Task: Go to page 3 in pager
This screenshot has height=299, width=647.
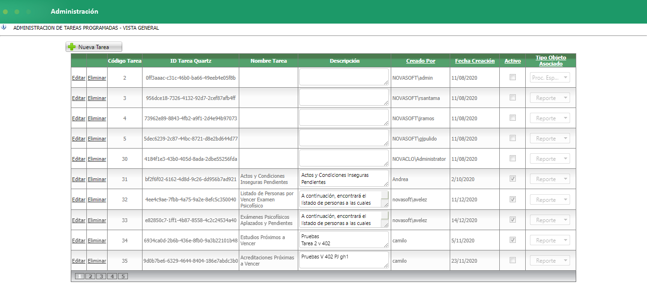Action: coord(101,276)
